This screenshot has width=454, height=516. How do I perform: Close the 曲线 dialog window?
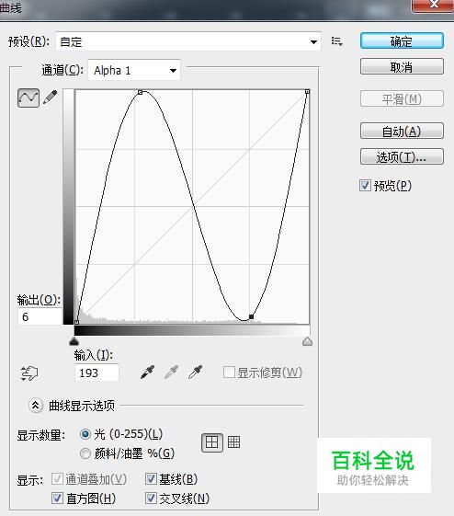[433, 5]
